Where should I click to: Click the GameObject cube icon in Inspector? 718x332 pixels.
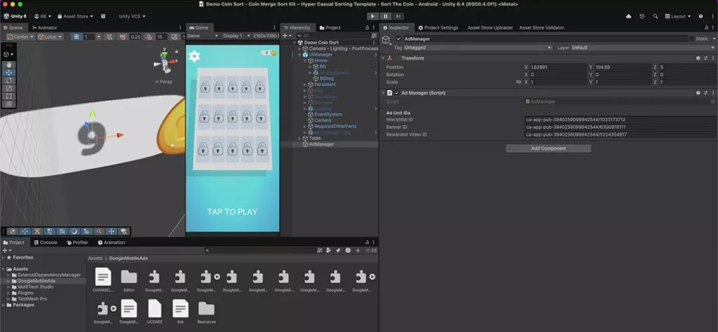tap(386, 40)
